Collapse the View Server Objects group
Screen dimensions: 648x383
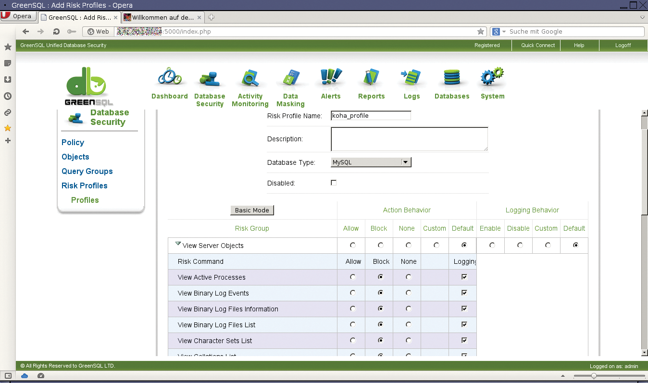click(178, 244)
